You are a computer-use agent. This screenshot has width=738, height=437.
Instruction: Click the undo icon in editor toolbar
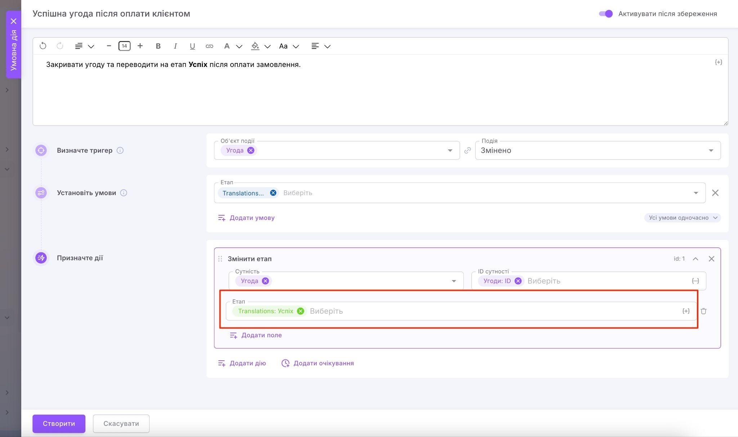(x=43, y=46)
